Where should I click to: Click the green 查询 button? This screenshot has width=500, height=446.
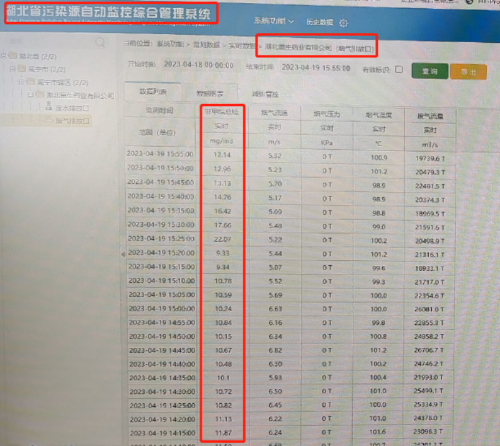tap(429, 71)
